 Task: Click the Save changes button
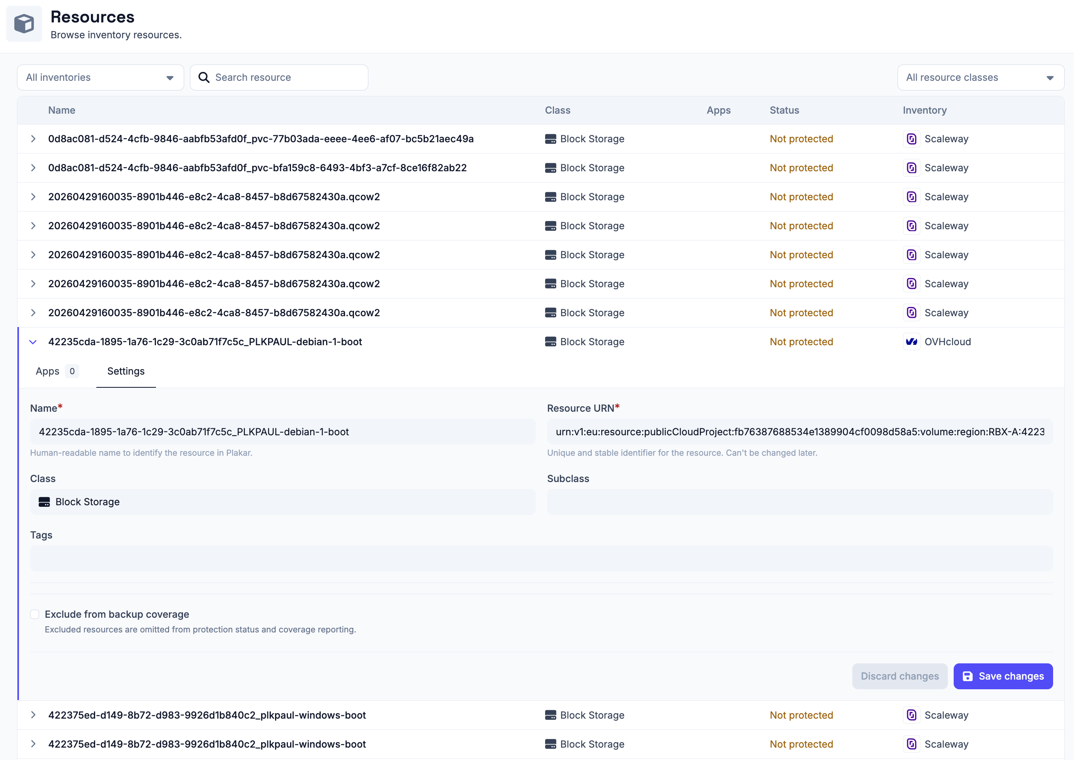(1003, 676)
